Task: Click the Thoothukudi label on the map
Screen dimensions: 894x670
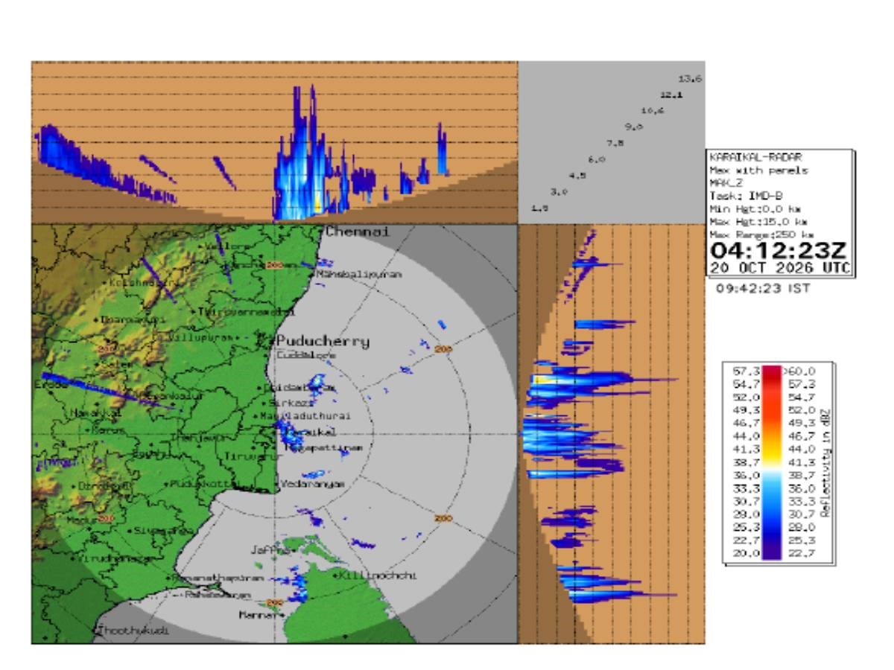Action: tap(134, 630)
